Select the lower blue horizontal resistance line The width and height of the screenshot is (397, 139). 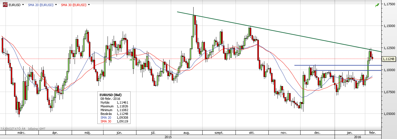tap(348, 70)
